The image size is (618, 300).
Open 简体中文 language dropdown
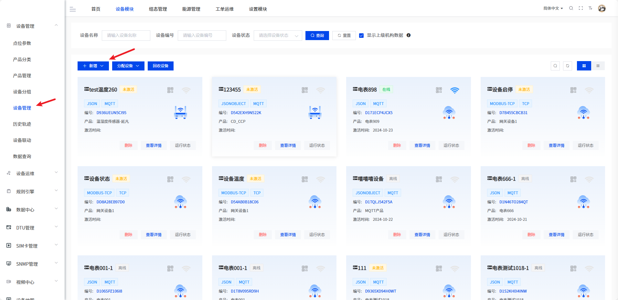pos(553,8)
